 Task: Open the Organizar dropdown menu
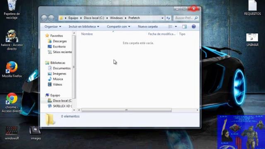pyautogui.click(x=53, y=26)
